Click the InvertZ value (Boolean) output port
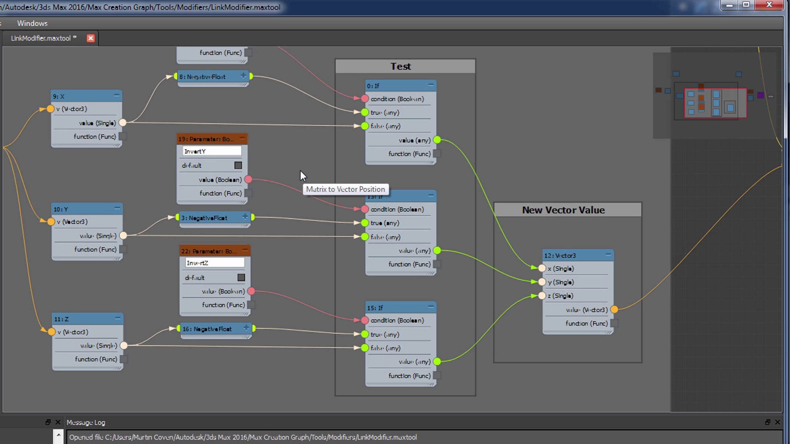The image size is (790, 444). [x=251, y=291]
